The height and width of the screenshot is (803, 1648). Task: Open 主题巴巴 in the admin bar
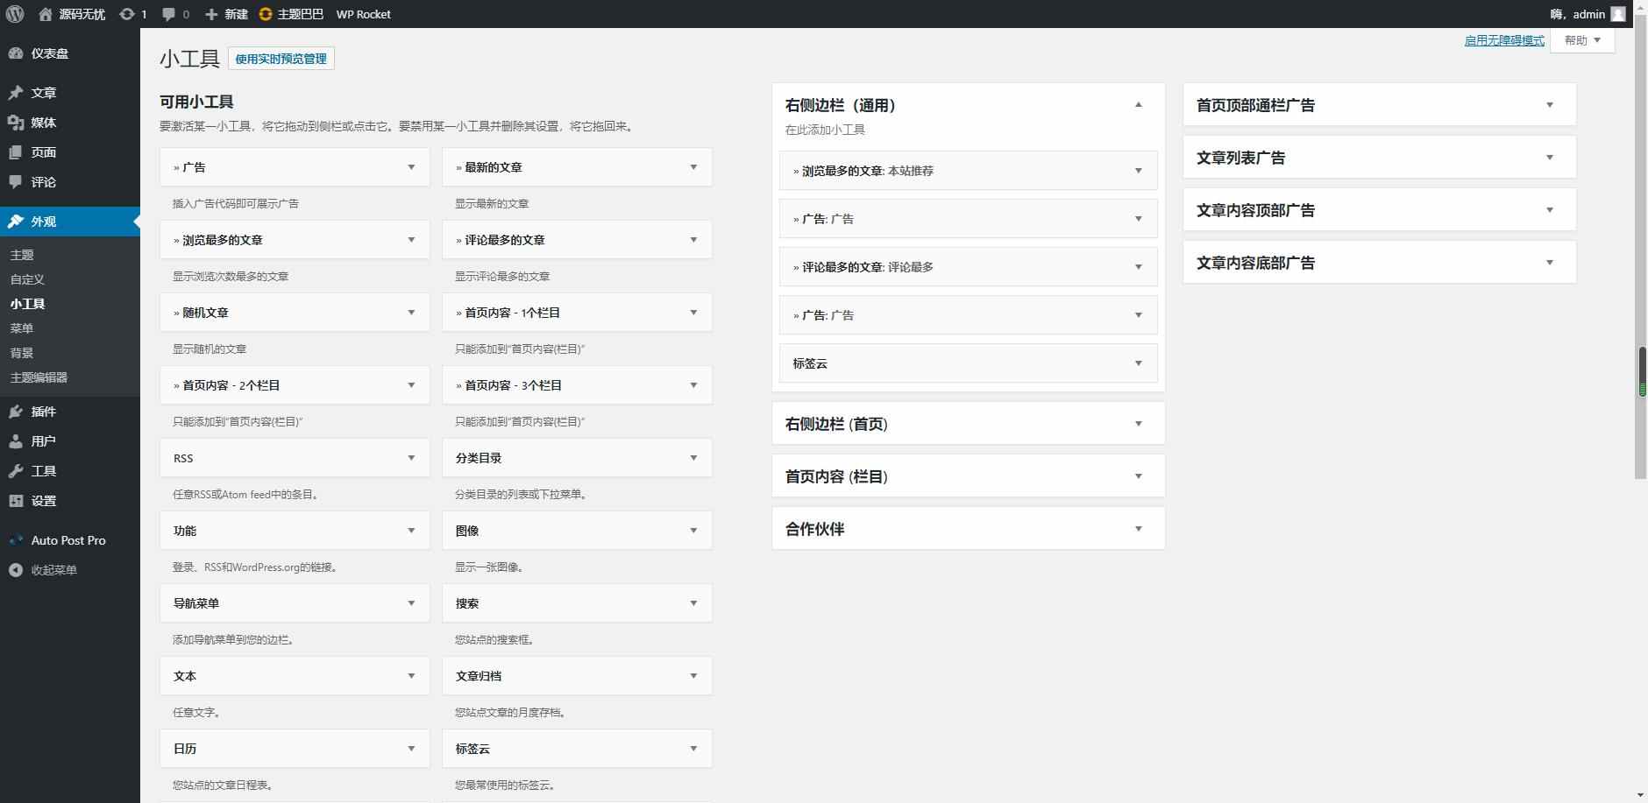coord(298,14)
